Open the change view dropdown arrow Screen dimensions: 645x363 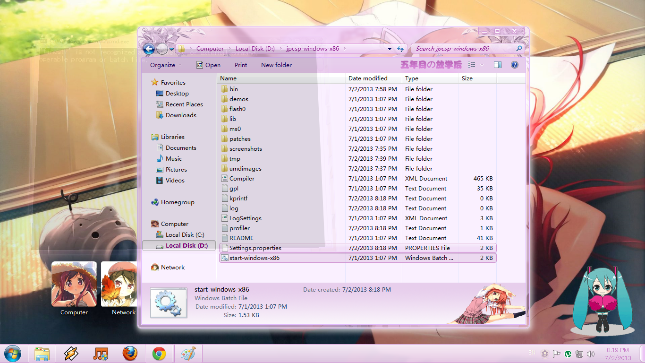(x=482, y=65)
